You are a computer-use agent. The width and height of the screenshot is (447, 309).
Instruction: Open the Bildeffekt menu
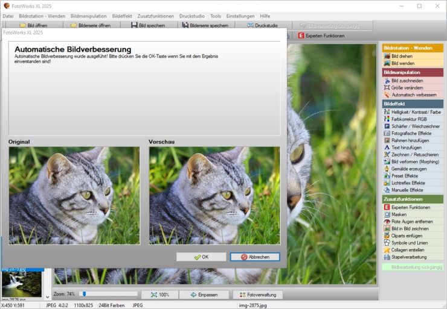point(122,16)
